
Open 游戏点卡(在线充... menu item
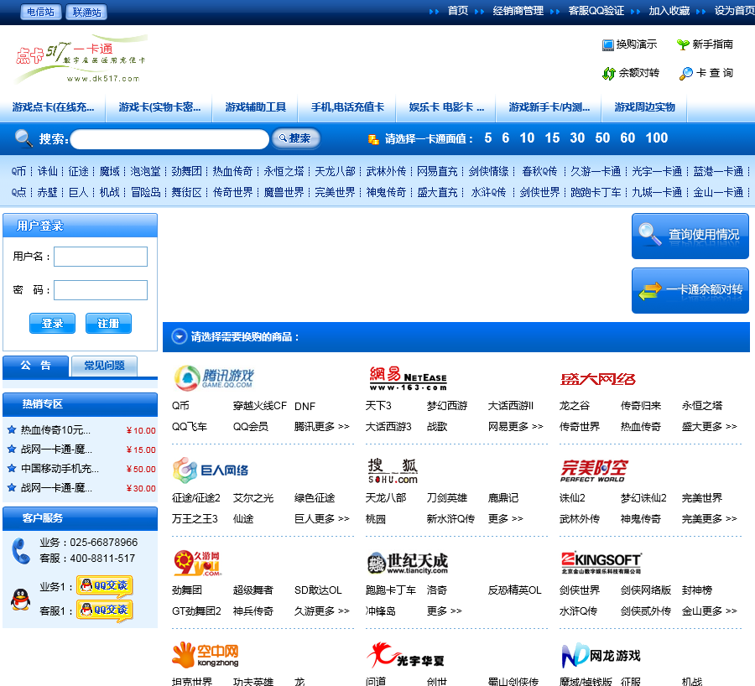point(53,107)
